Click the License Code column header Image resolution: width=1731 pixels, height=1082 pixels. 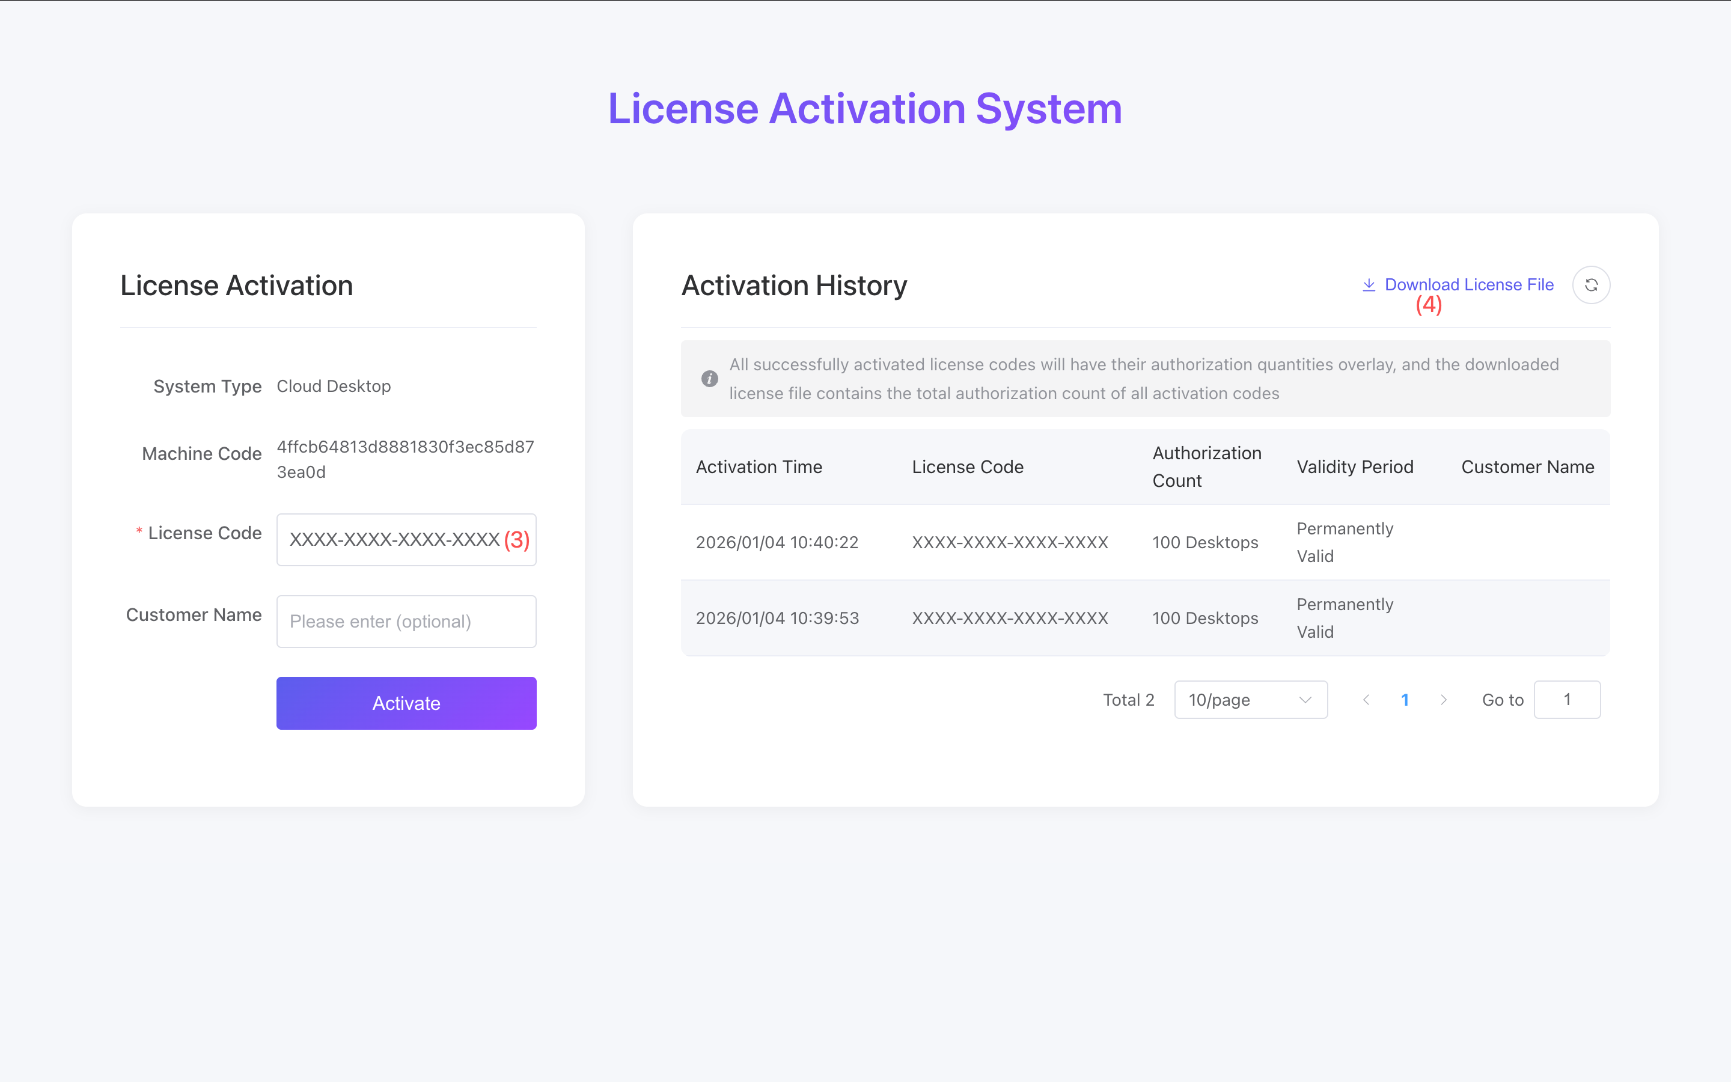coord(967,466)
